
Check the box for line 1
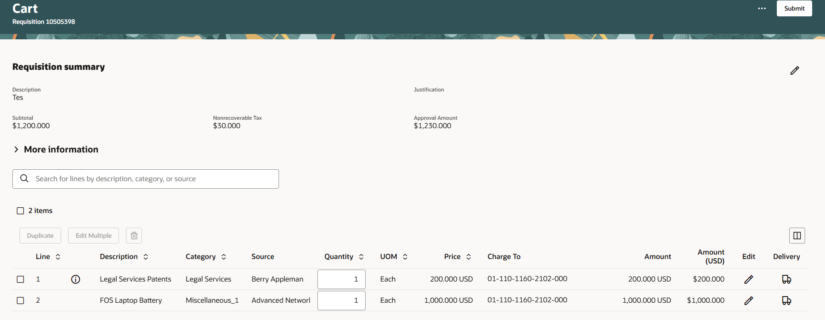pyautogui.click(x=20, y=279)
